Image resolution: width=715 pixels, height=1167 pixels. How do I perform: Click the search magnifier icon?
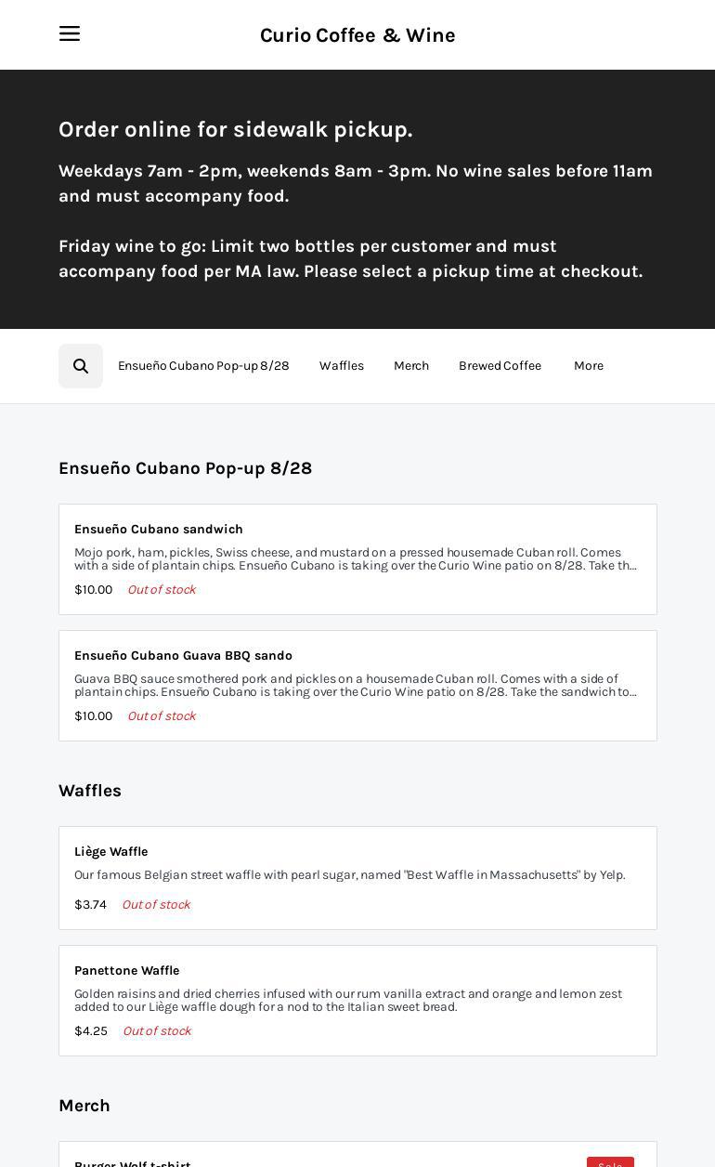pyautogui.click(x=81, y=366)
